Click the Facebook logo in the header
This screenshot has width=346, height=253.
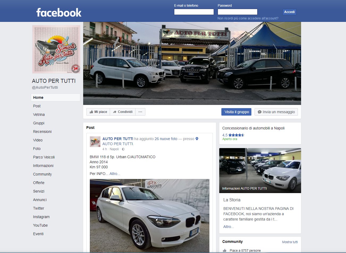tap(59, 13)
